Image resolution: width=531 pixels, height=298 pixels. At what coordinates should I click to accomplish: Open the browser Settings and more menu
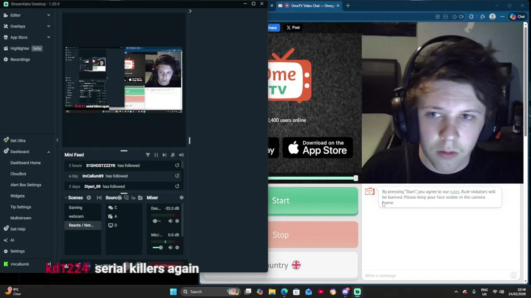(502, 17)
